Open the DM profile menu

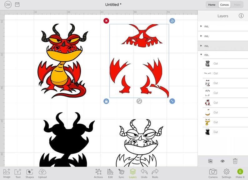click(x=8, y=5)
